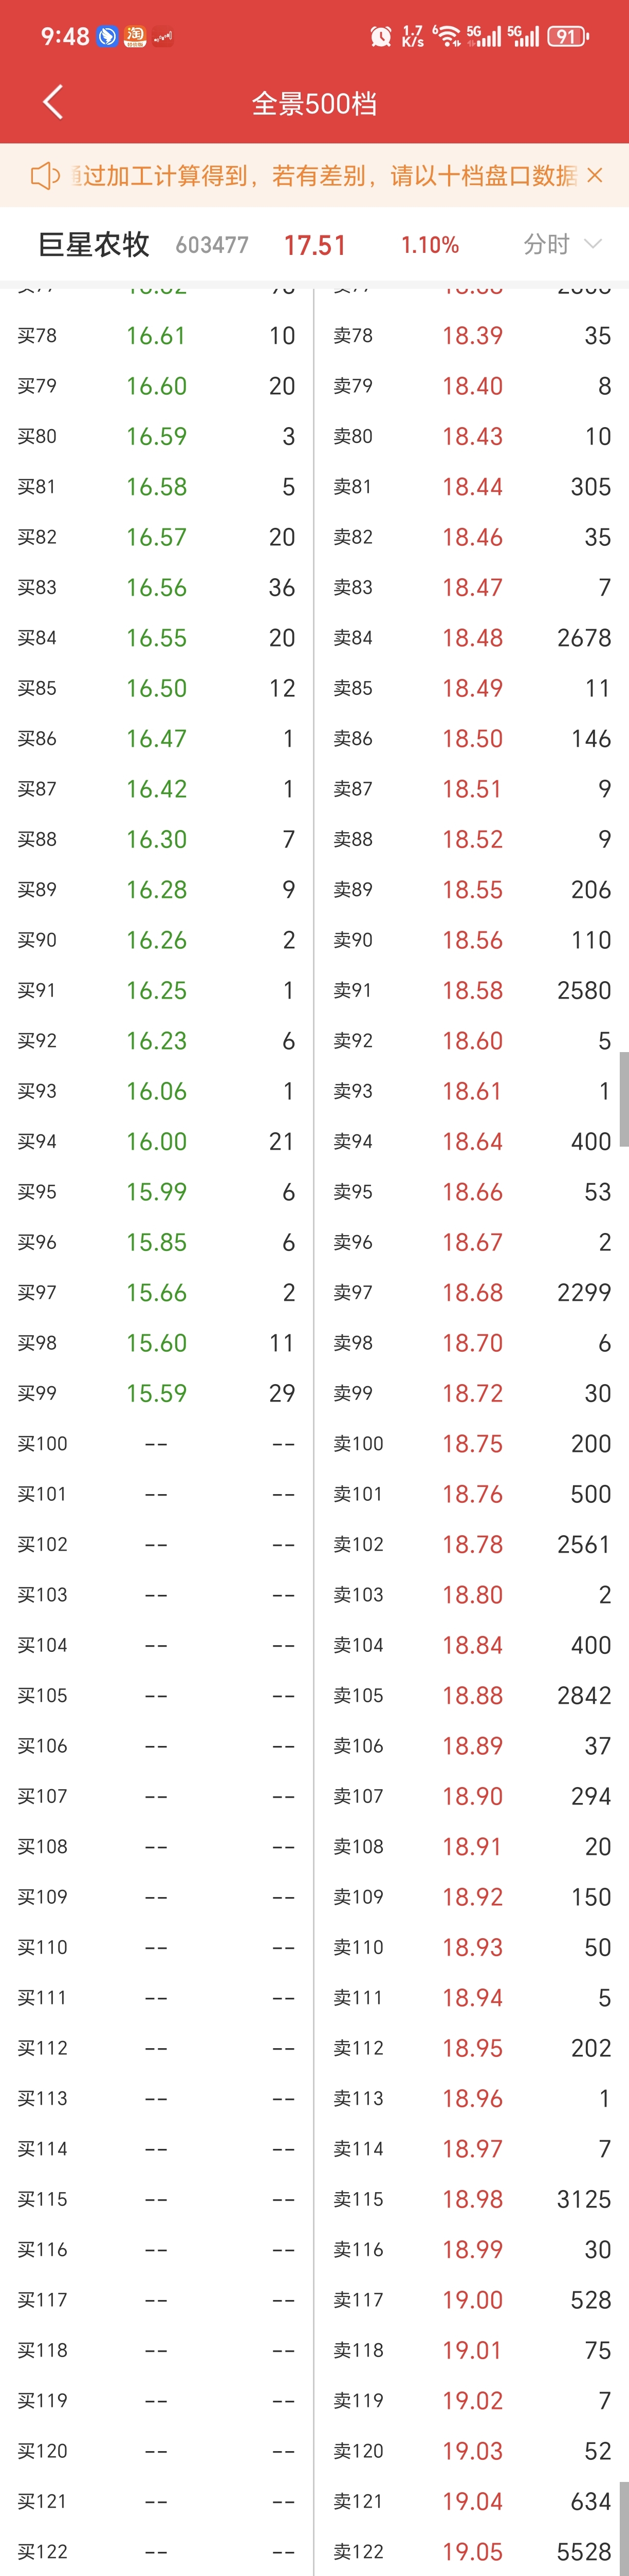Tap the Taobao notification icon
Viewport: 629px width, 2576px height.
(134, 37)
